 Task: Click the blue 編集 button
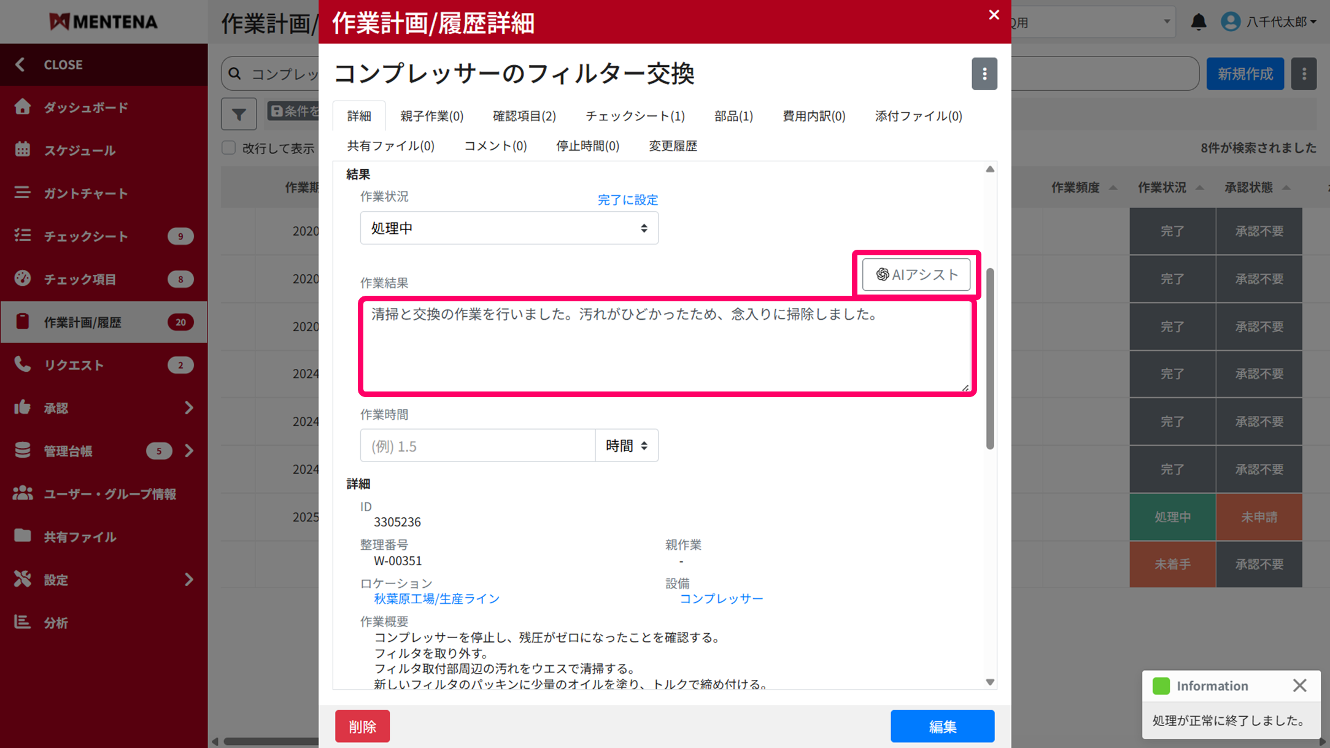941,727
